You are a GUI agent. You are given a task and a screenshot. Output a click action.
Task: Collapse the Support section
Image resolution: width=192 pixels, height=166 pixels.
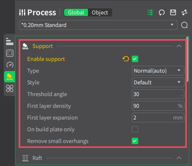(x=179, y=46)
